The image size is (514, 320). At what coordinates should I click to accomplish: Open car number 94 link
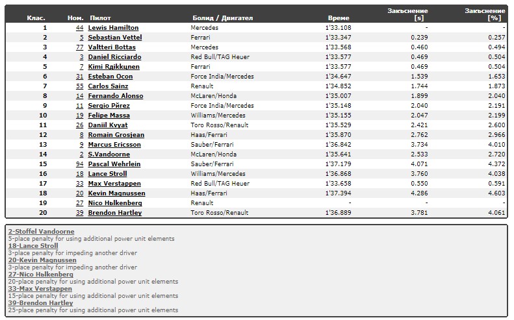pos(80,164)
